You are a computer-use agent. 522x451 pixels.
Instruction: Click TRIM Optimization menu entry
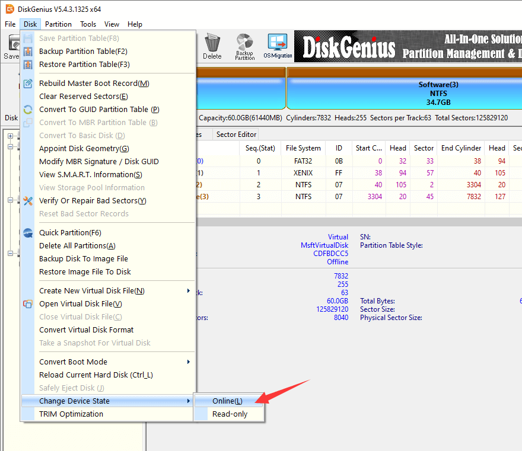point(71,414)
